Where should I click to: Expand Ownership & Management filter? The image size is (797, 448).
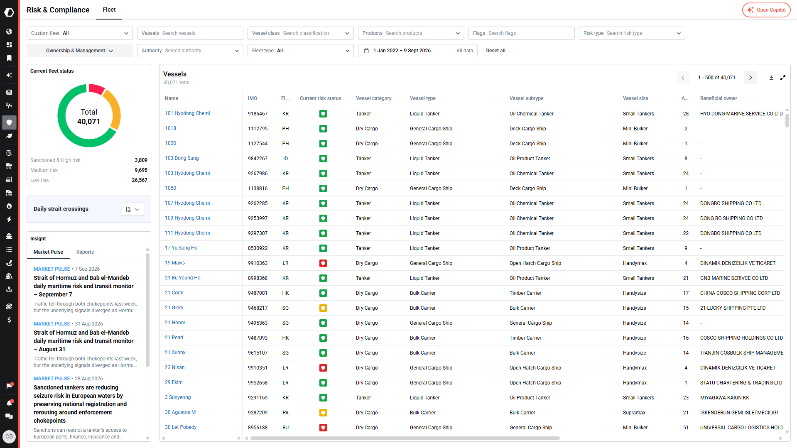(80, 51)
